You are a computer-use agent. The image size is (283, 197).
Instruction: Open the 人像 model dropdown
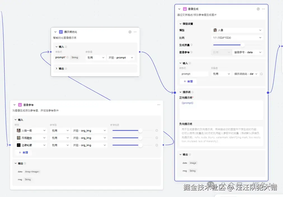(x=237, y=30)
